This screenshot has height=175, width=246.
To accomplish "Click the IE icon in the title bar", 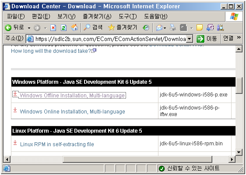I will (x=7, y=7).
